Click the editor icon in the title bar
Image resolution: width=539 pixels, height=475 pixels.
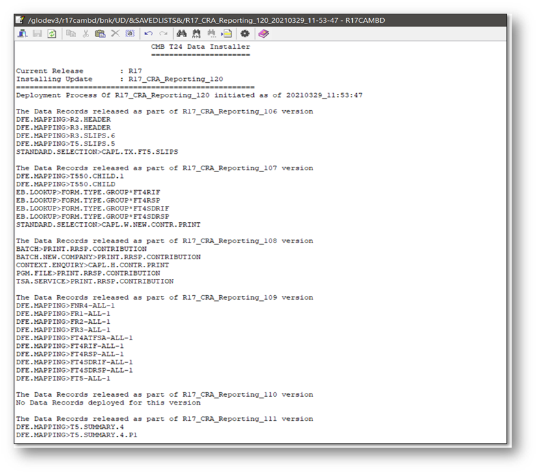click(20, 20)
